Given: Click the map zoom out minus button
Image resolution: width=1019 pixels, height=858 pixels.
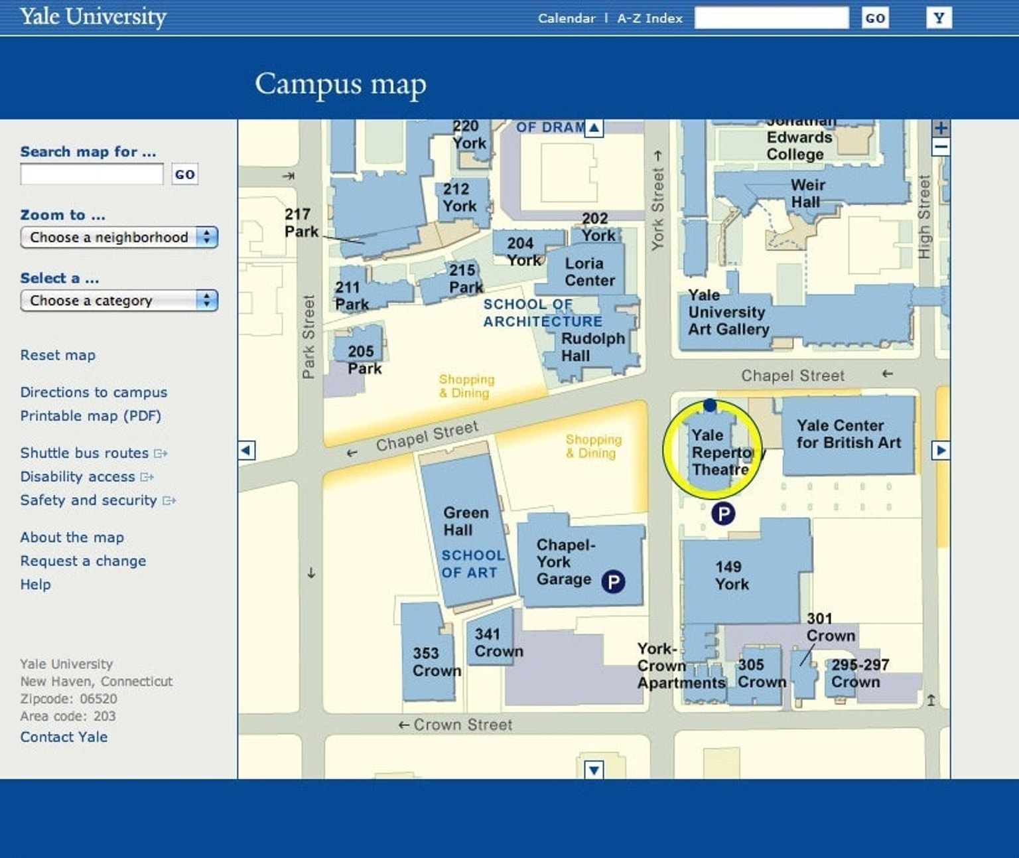Looking at the screenshot, I should (x=940, y=147).
